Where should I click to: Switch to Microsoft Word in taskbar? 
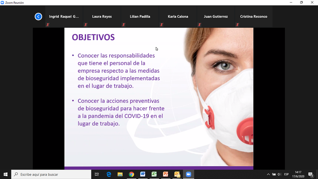(143, 174)
